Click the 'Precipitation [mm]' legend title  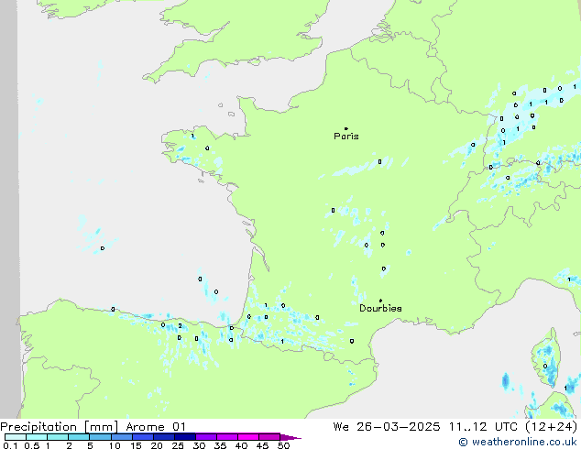coord(60,427)
